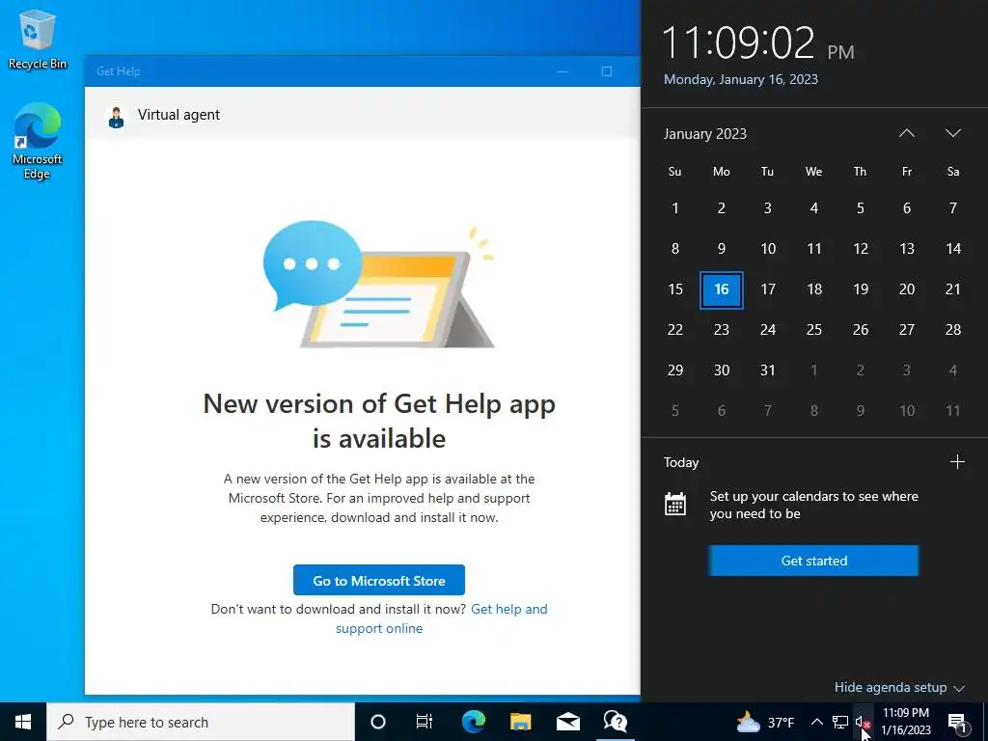988x741 pixels.
Task: Add a new event with plus icon
Action: click(957, 462)
